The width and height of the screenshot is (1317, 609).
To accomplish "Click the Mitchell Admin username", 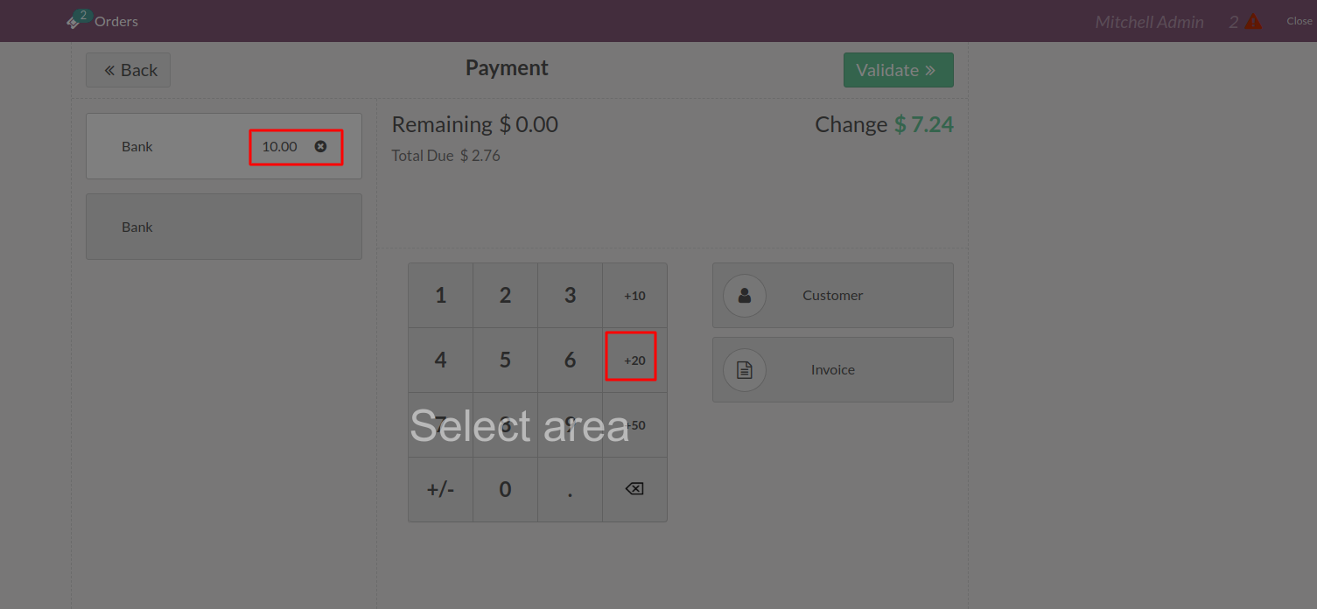I will click(x=1148, y=21).
